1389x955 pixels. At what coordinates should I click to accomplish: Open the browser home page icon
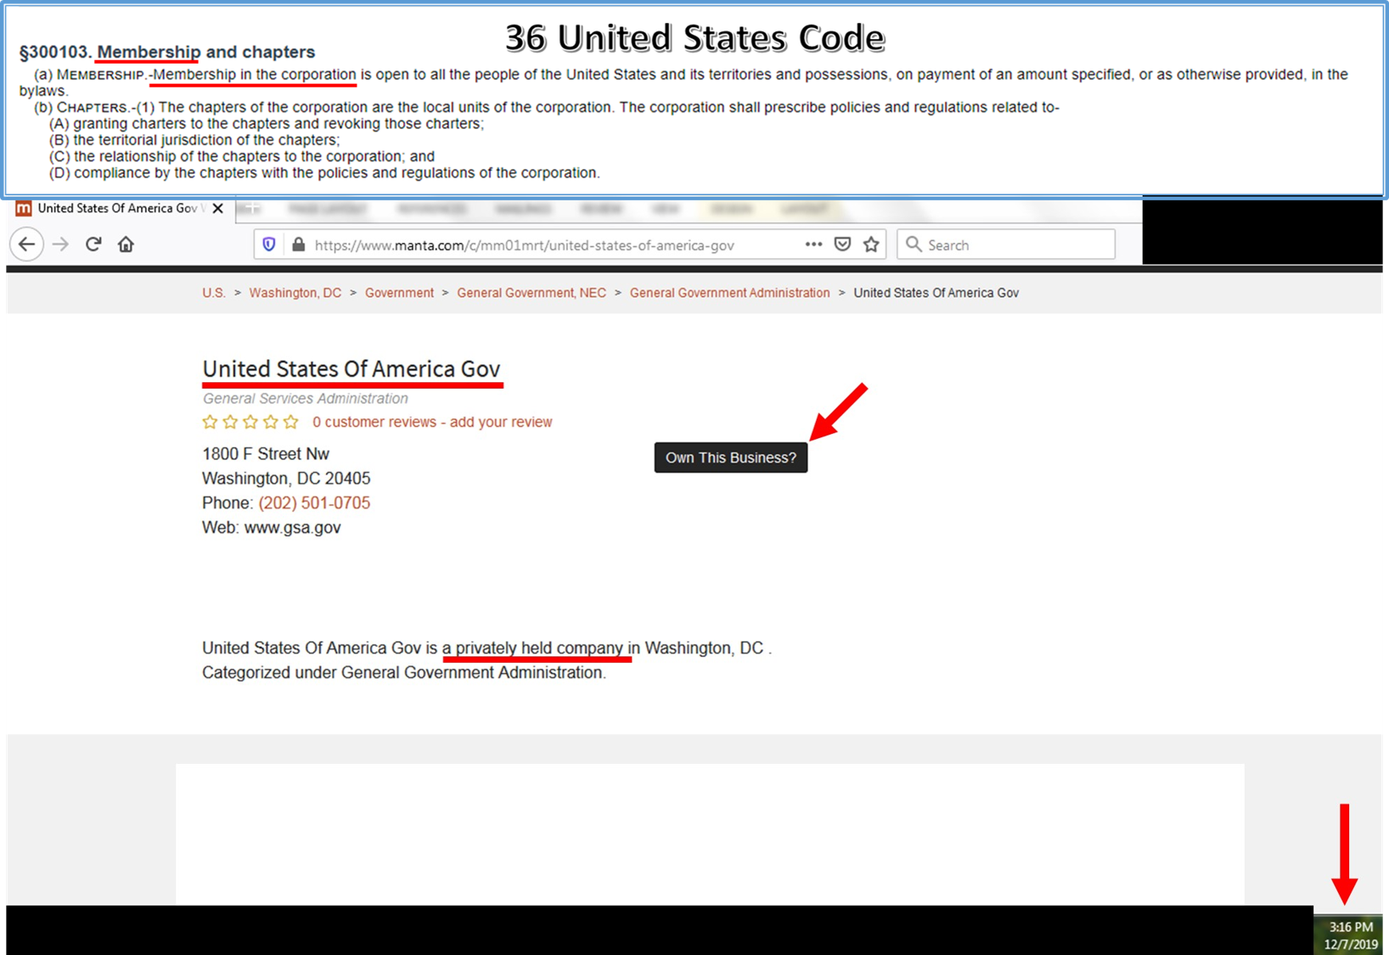coord(126,244)
